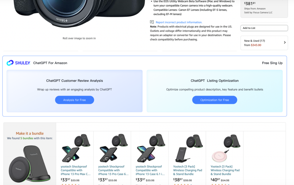This screenshot has width=294, height=185.
Task: Open iPhone 13 Pro Case bundle image
Action: tap(113, 148)
